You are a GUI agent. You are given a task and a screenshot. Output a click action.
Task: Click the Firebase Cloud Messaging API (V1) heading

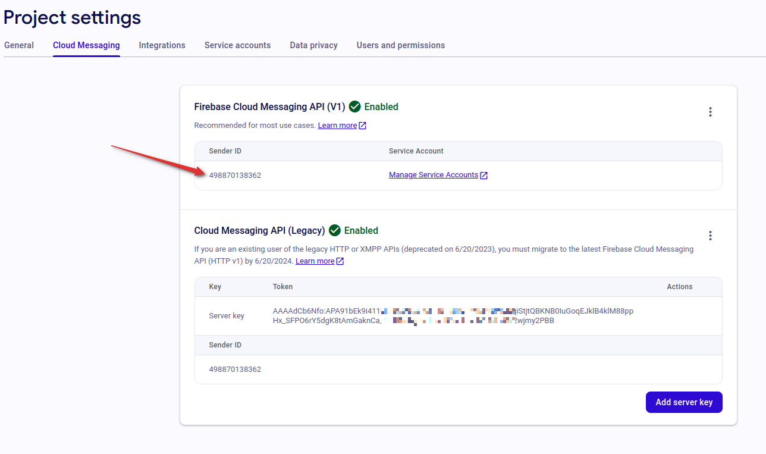269,107
